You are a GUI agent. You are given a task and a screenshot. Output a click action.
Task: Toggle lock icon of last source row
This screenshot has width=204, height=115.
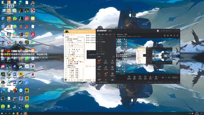(99, 54)
